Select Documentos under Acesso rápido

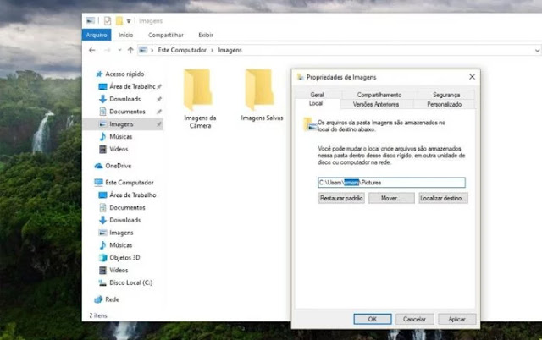coord(128,112)
